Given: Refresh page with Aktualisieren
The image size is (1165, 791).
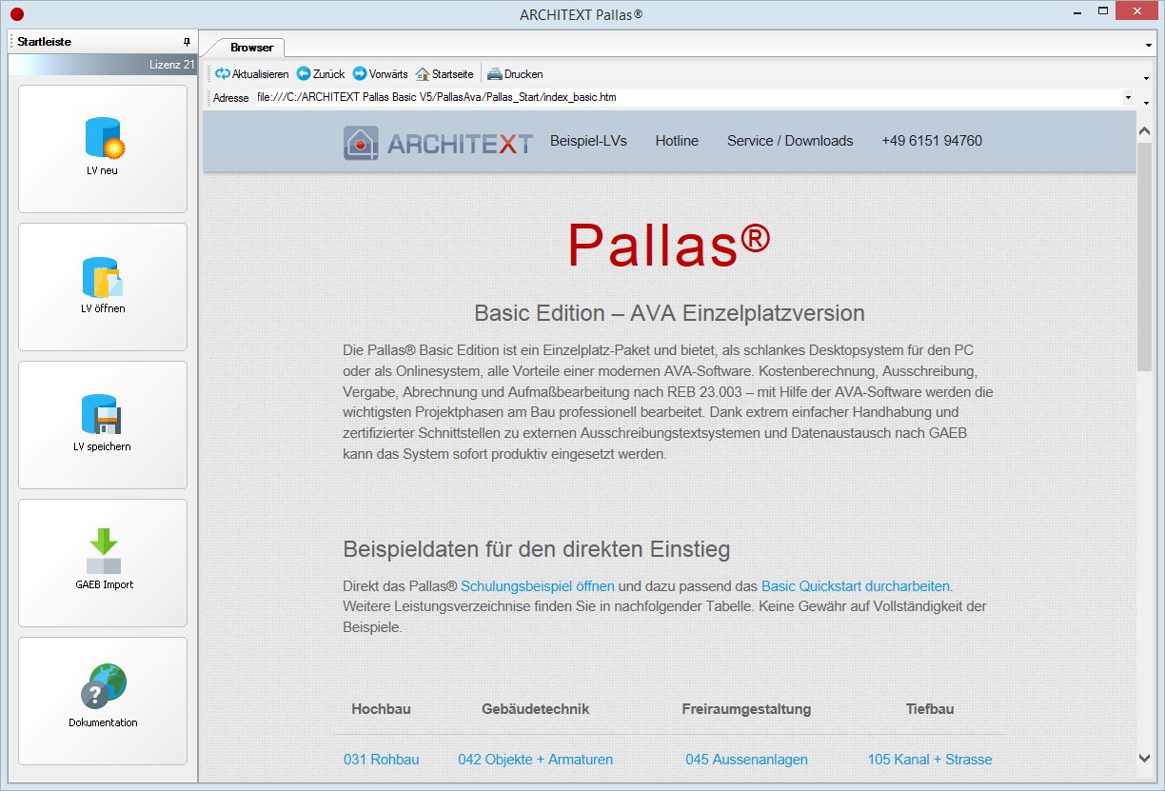Looking at the screenshot, I should [x=252, y=74].
